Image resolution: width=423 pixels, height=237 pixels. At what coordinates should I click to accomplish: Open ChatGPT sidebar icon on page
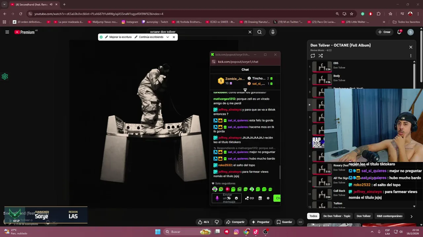[x=5, y=76]
